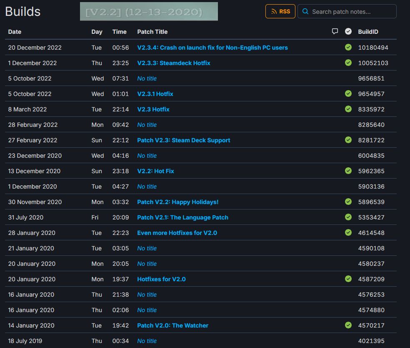Sort by the Date column header
The width and height of the screenshot is (410, 348).
pos(15,32)
